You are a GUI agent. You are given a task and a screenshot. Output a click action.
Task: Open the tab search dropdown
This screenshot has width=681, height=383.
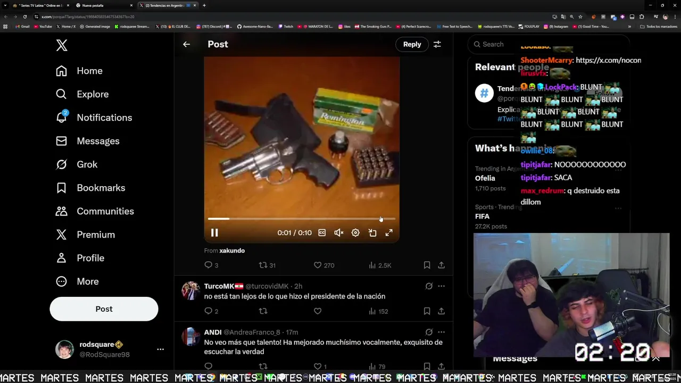(5, 5)
